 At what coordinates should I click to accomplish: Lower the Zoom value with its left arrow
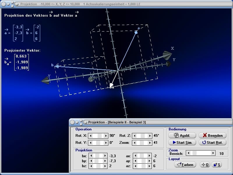[x=135, y=143]
